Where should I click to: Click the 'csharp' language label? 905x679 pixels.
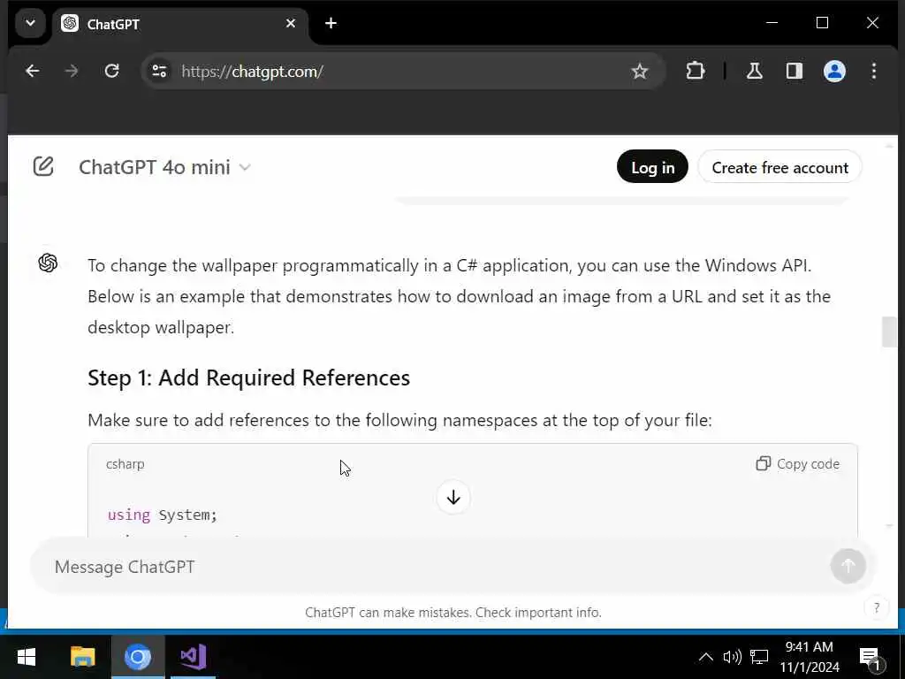coord(125,464)
